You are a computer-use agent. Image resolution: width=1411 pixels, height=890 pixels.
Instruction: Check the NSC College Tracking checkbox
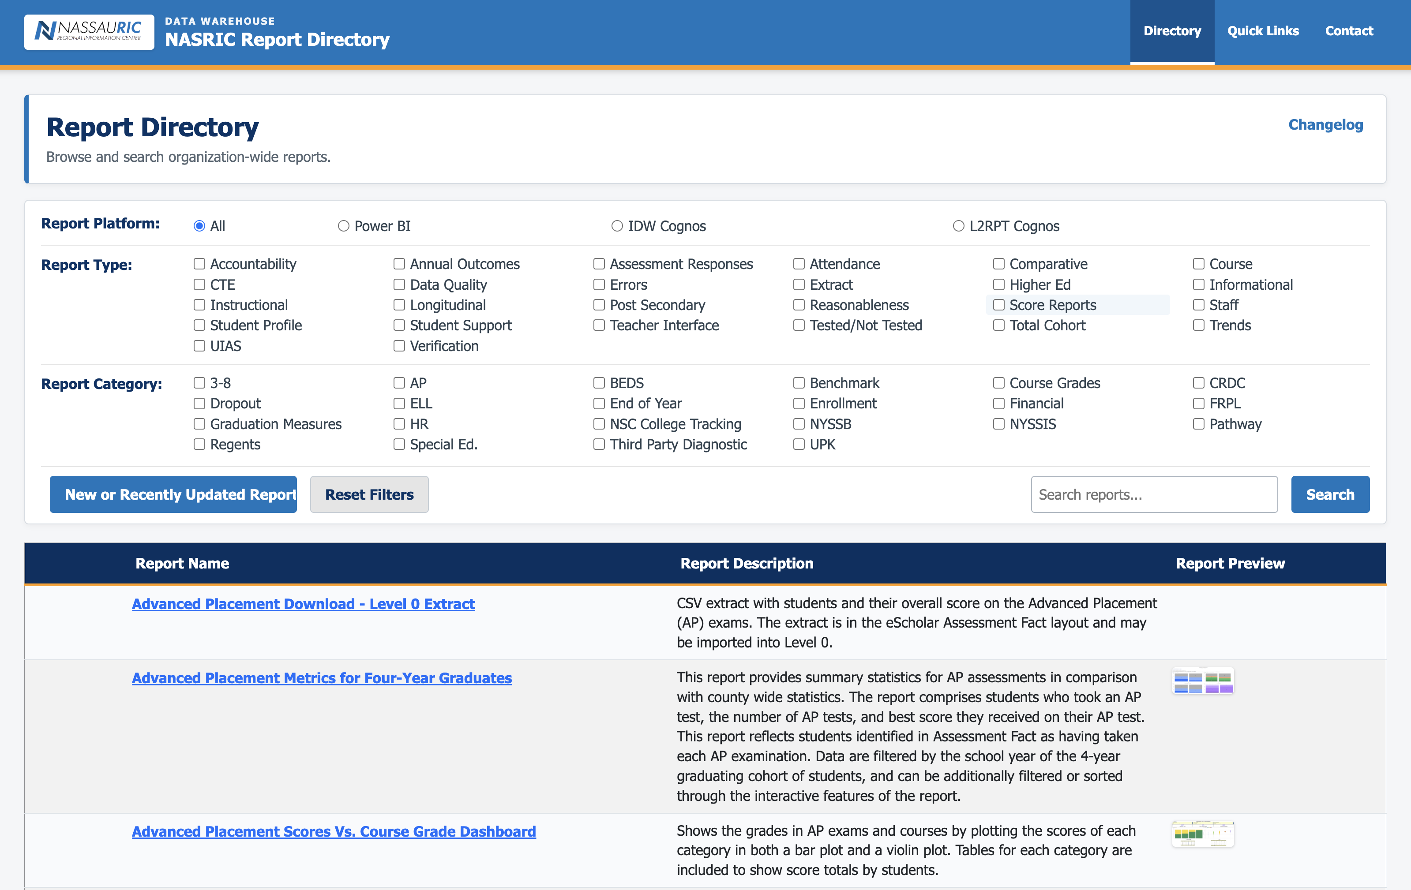click(599, 424)
